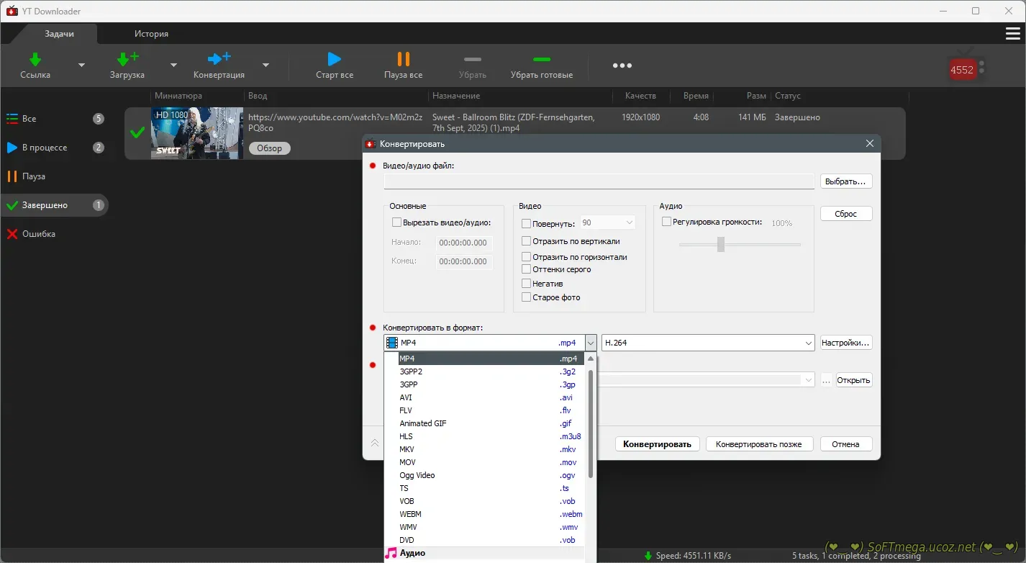The height and width of the screenshot is (563, 1026).
Task: Enable the Вырезать видео/аудио checkbox
Action: point(396,222)
